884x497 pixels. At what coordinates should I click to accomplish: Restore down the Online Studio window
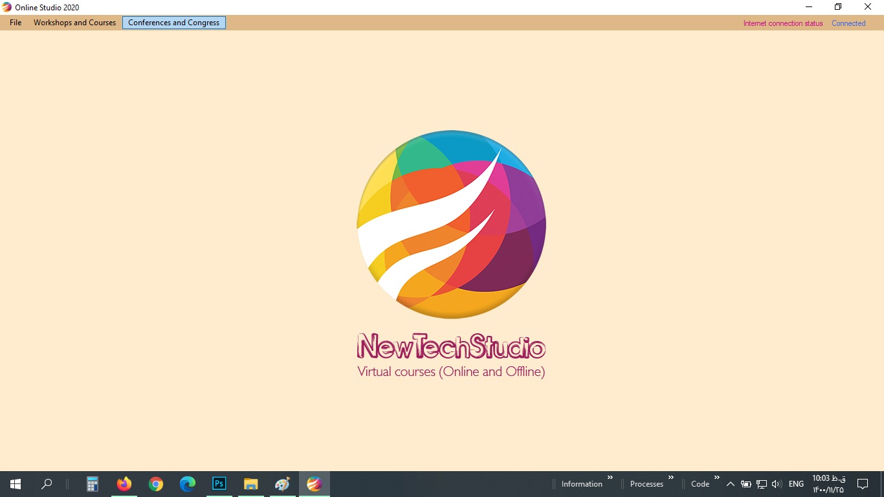(838, 7)
